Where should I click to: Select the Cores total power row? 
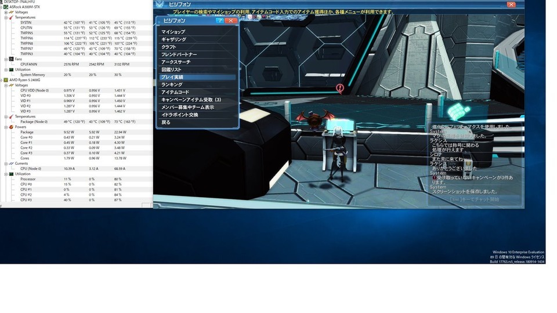(x=77, y=158)
